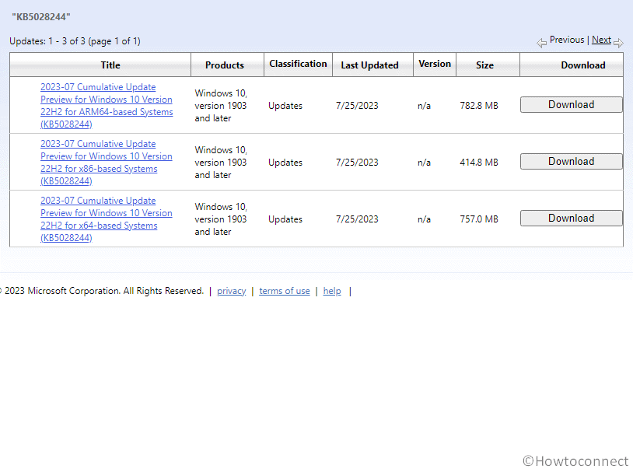
Task: Go to the Next results page link
Action: [601, 40]
